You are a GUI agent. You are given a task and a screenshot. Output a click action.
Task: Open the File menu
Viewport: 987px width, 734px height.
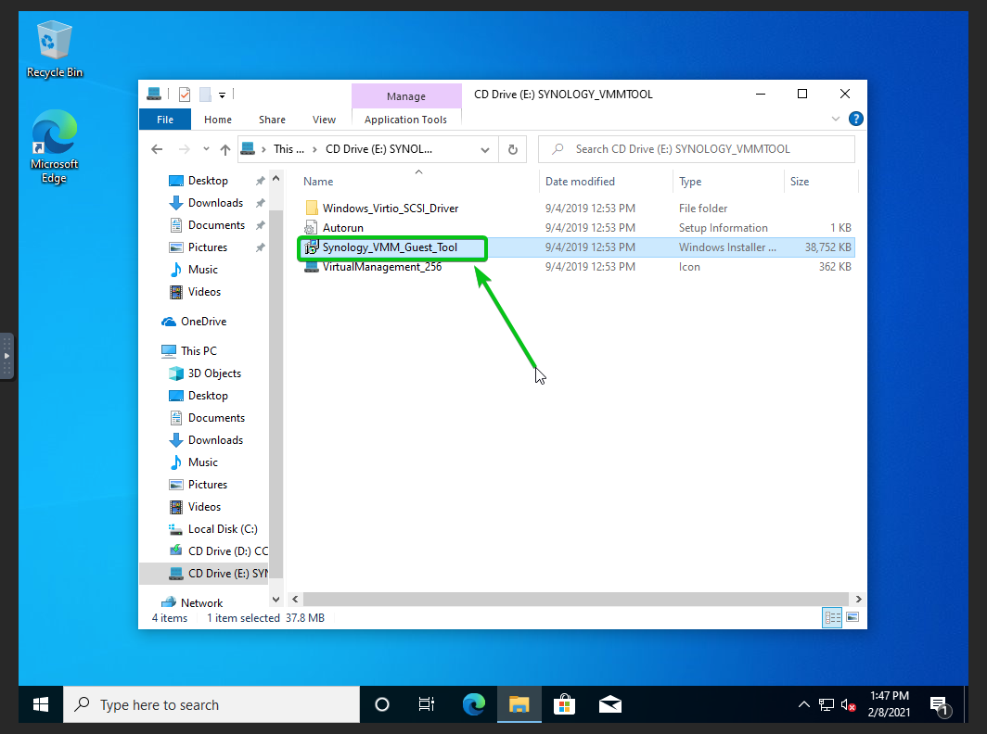pyautogui.click(x=164, y=120)
